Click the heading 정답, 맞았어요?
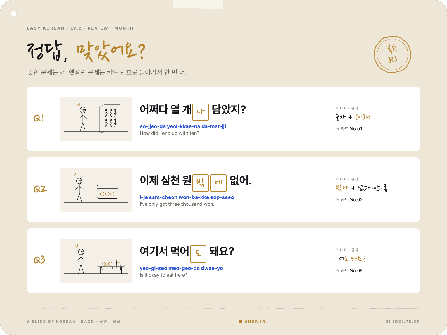The height and width of the screenshot is (335, 447). pyautogui.click(x=86, y=51)
